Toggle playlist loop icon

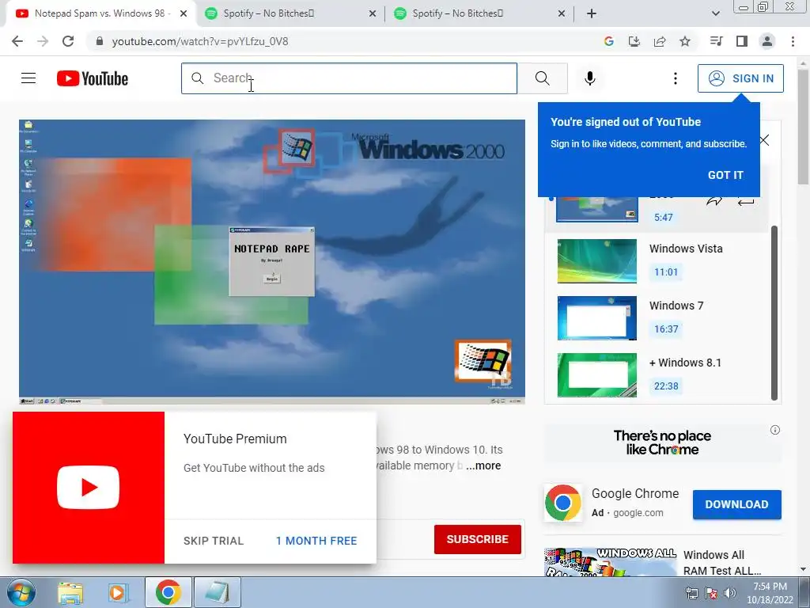point(745,201)
